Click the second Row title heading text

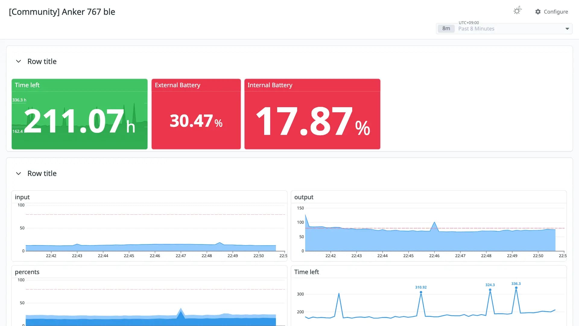coord(42,174)
